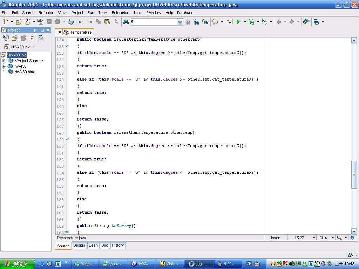Open the Enterprise menu
Screen dimensions: 359x269
coord(121,13)
